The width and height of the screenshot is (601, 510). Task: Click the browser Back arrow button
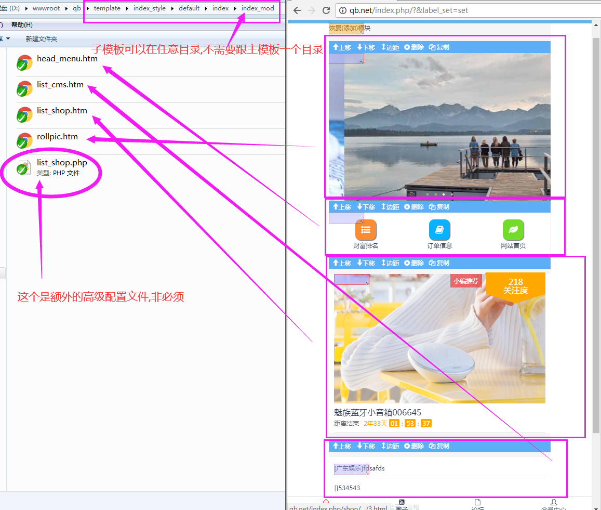(x=297, y=10)
